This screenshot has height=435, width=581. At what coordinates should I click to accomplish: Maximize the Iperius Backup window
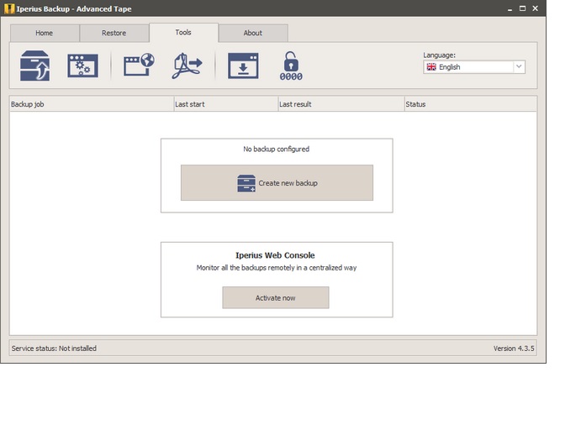522,8
